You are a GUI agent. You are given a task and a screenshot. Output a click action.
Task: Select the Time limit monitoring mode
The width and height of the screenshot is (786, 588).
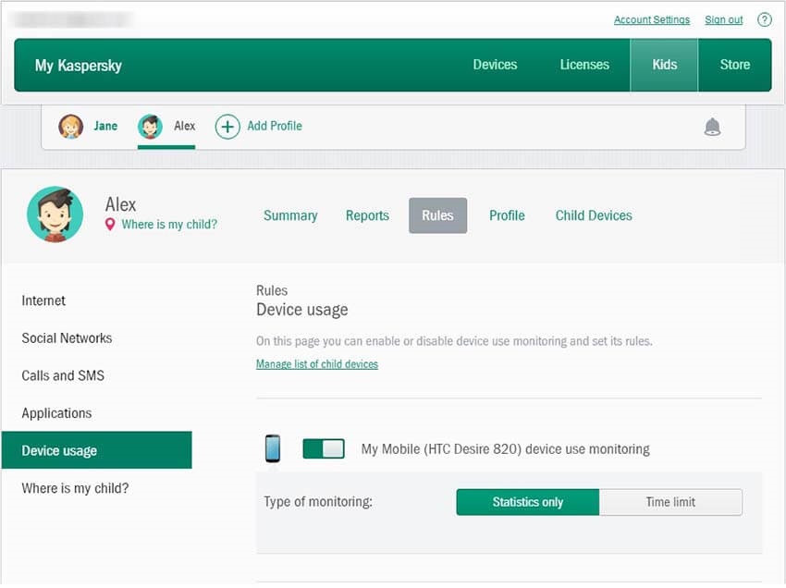[670, 502]
